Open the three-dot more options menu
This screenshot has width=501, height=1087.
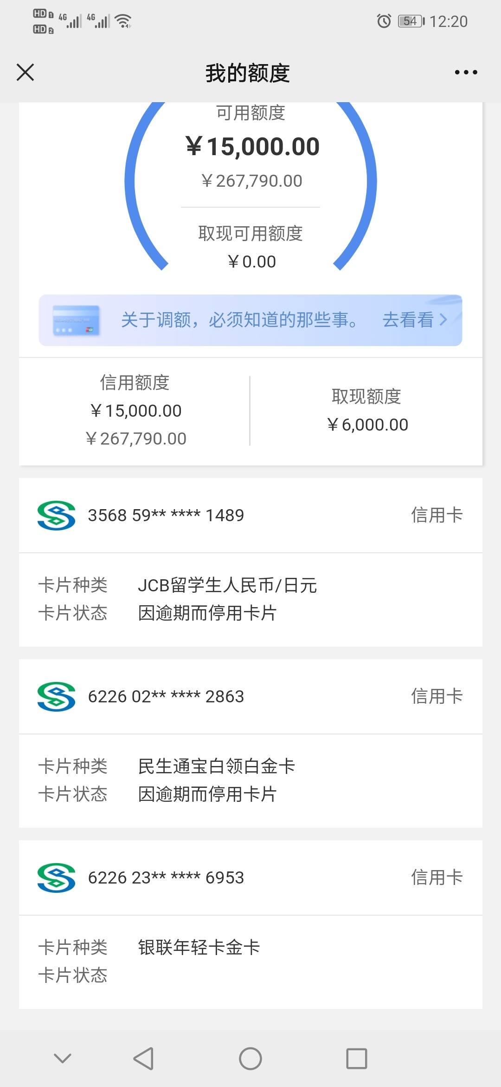466,72
